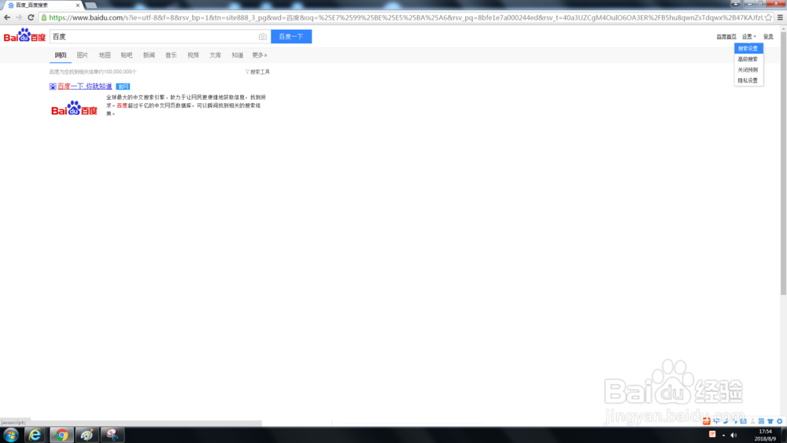Click the Chrome user profile button
The width and height of the screenshot is (787, 443).
tap(735, 3)
